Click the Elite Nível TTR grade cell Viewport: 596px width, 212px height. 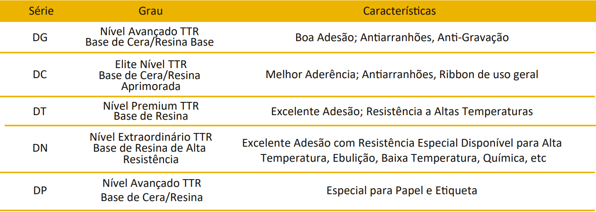(151, 65)
